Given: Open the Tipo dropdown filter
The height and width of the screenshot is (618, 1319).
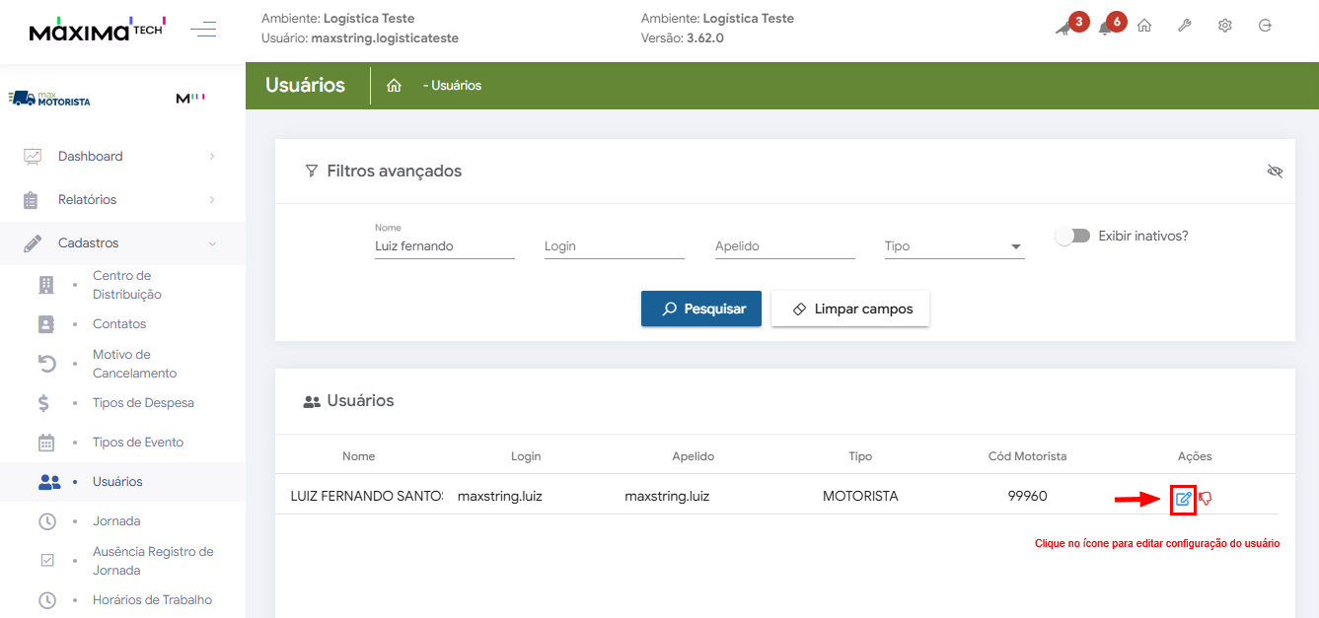Looking at the screenshot, I should (954, 246).
